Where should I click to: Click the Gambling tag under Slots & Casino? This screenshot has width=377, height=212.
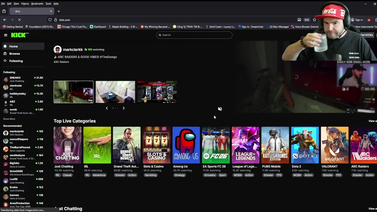151,175
